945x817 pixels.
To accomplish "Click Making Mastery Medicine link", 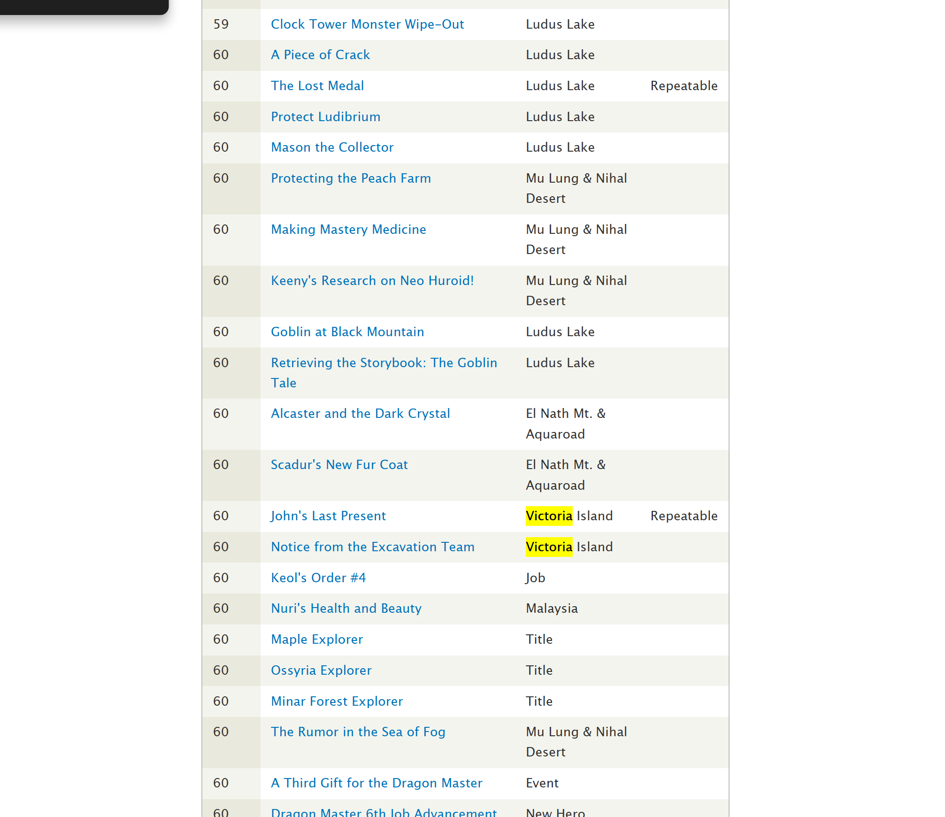I will (348, 230).
